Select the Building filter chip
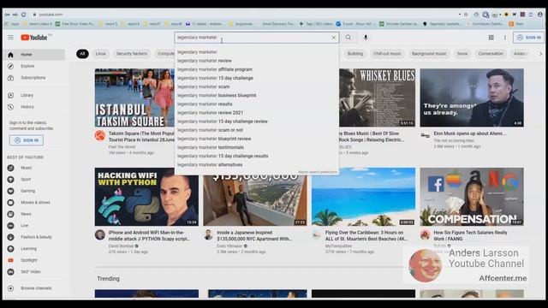Image resolution: width=548 pixels, height=308 pixels. coord(355,54)
